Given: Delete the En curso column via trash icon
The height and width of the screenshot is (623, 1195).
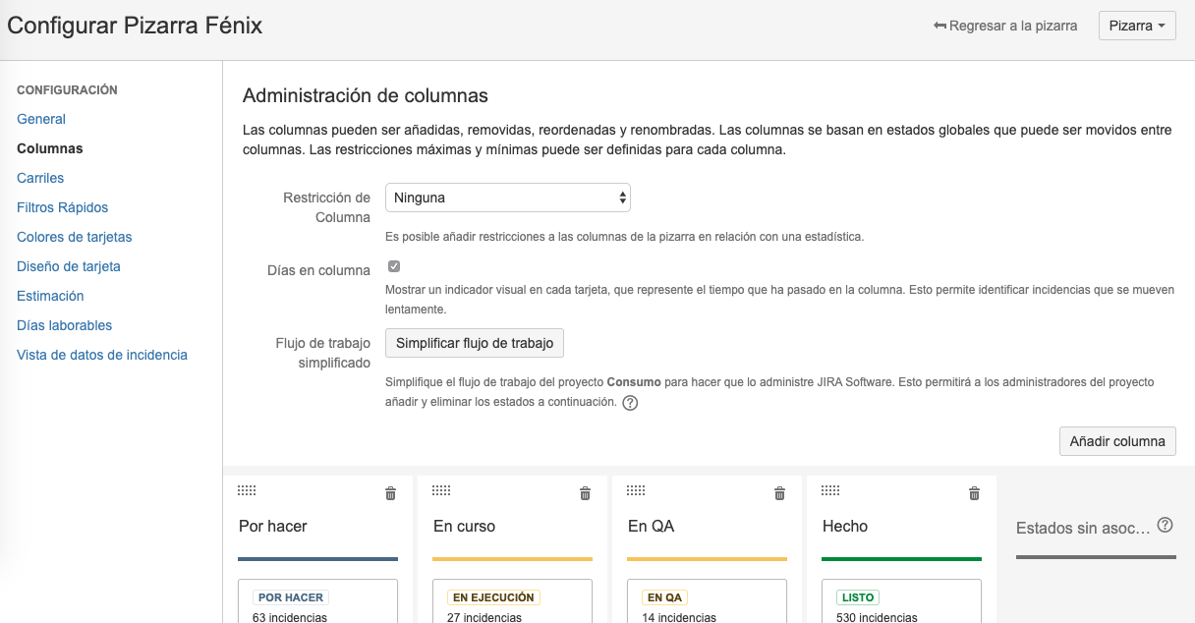Looking at the screenshot, I should (x=585, y=493).
